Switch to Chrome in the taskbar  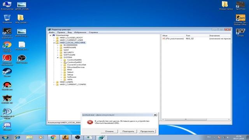tap(53, 137)
